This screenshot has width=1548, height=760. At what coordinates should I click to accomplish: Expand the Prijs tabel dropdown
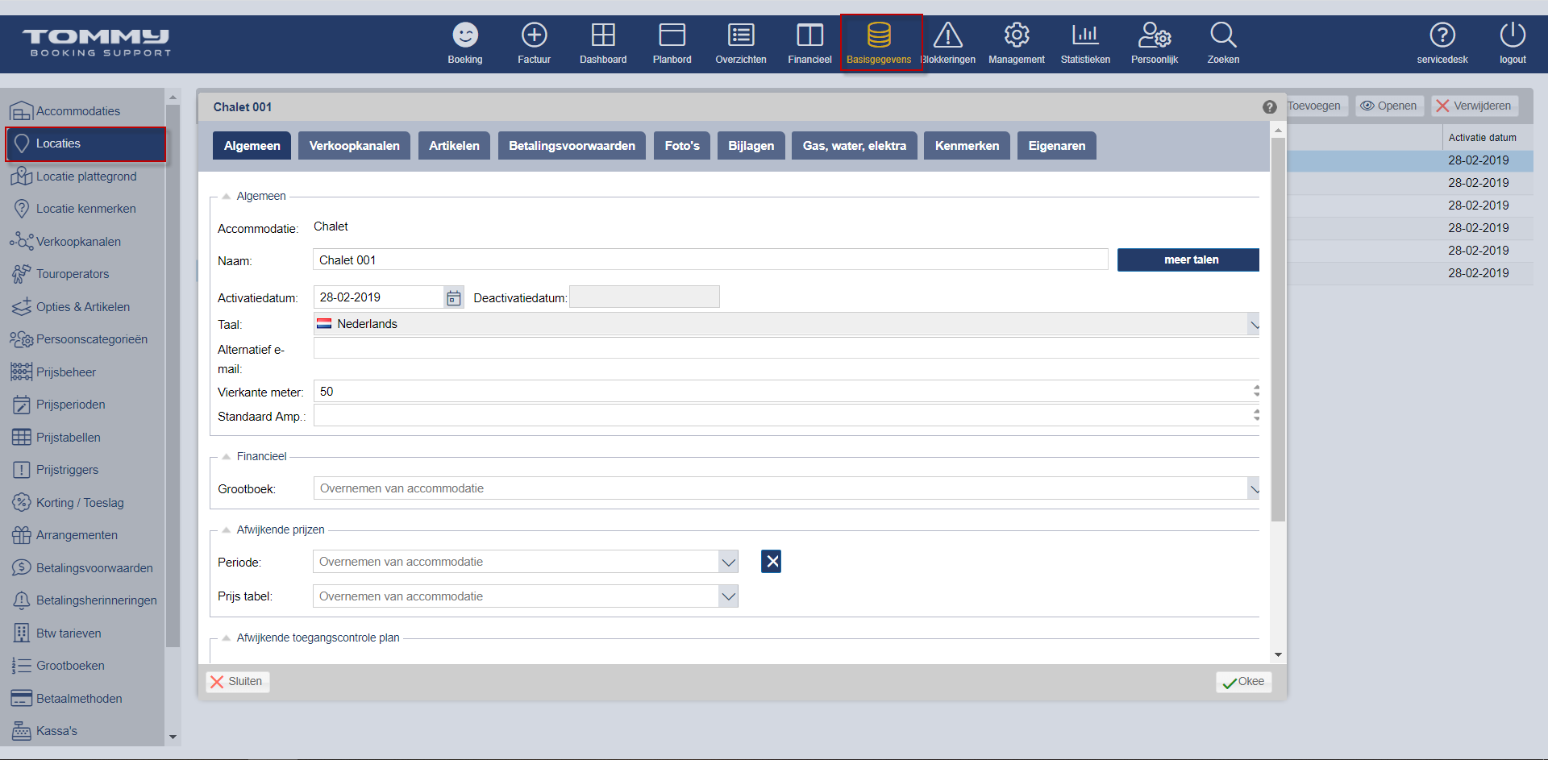729,596
